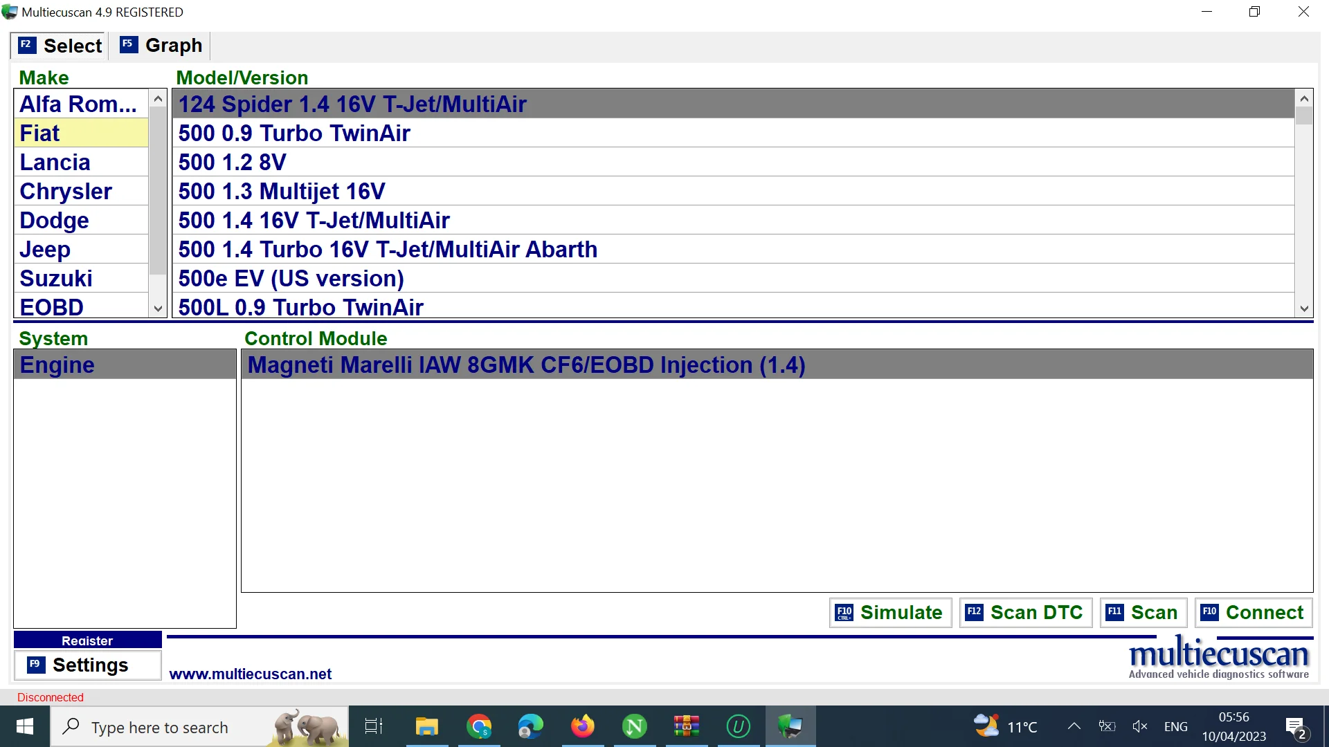Click the Model/Version scrollbar thumb
Screen dimensions: 1329x747
(1304, 116)
